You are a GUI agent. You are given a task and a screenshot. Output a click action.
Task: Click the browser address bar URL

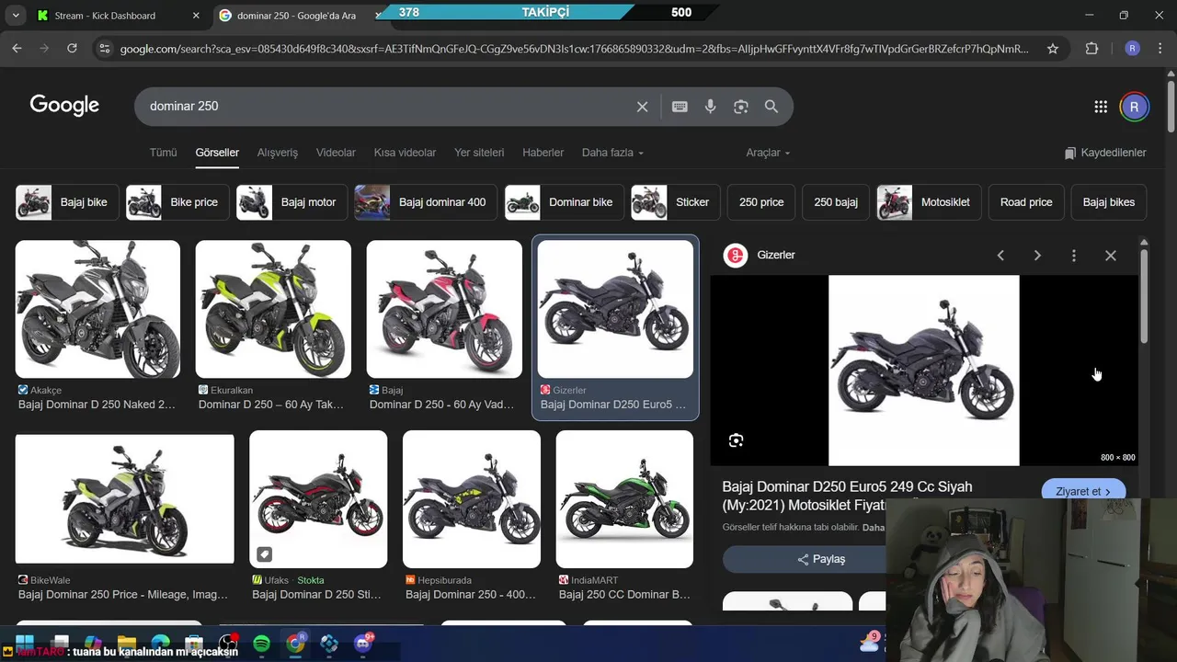pyautogui.click(x=575, y=49)
